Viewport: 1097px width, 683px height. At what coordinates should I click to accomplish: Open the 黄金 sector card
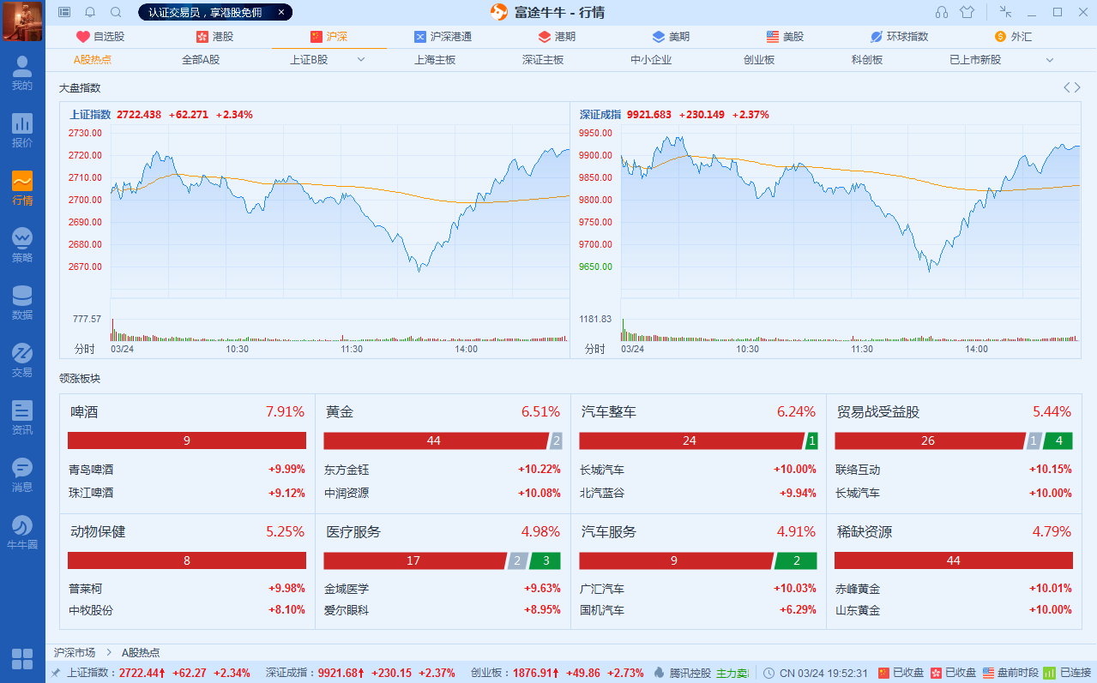pyautogui.click(x=443, y=453)
